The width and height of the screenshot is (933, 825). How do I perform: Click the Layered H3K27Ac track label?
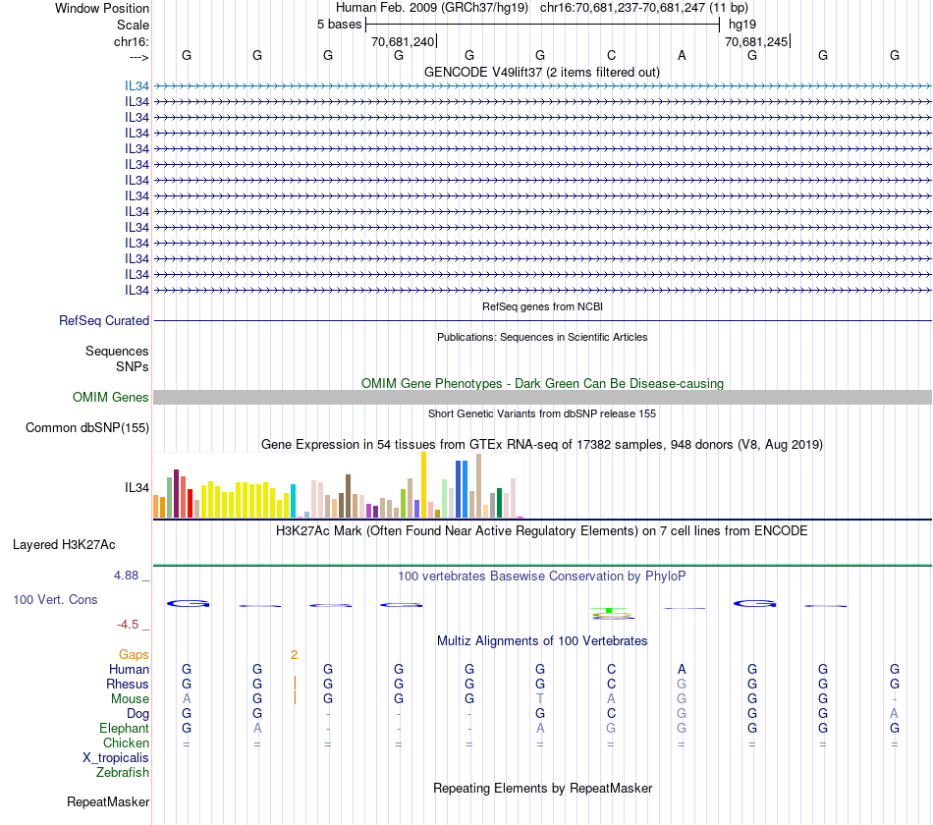64,545
